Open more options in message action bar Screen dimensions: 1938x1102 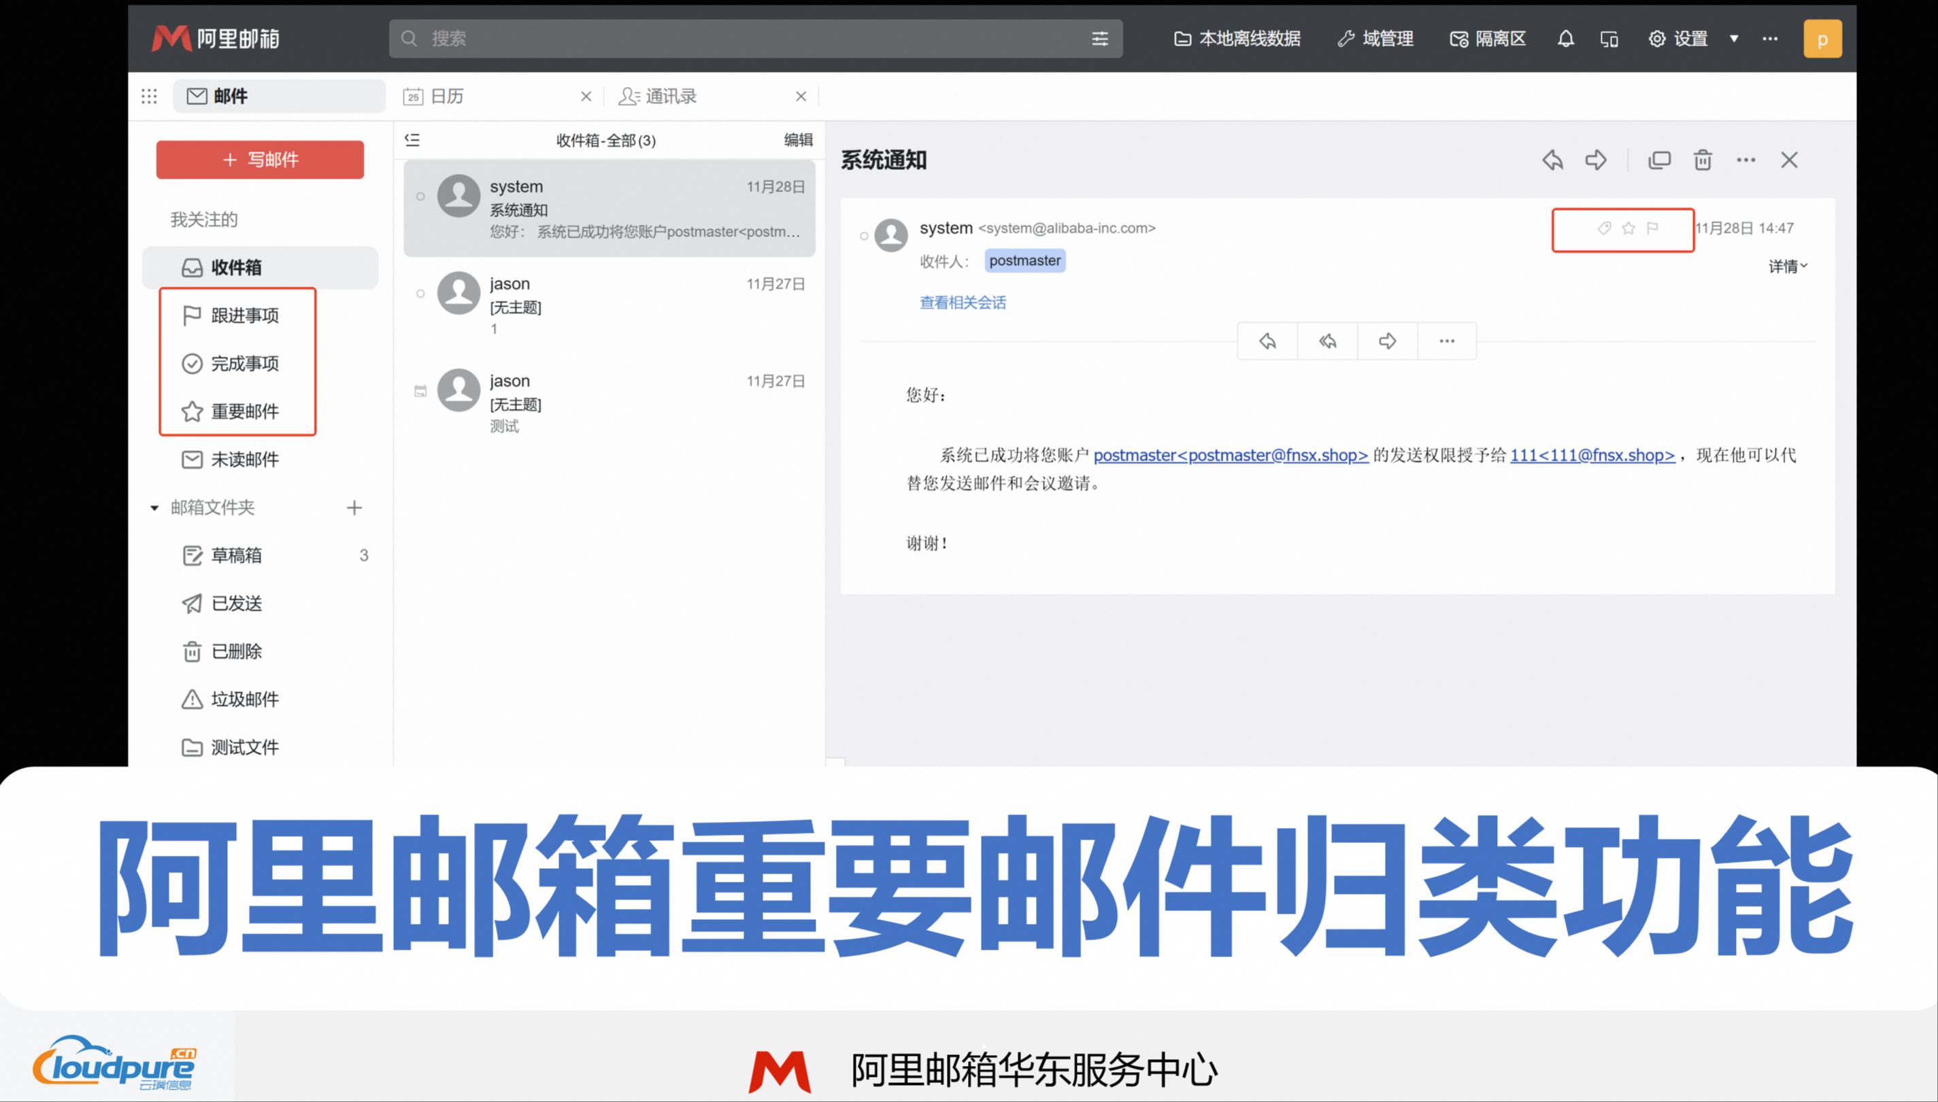point(1446,341)
